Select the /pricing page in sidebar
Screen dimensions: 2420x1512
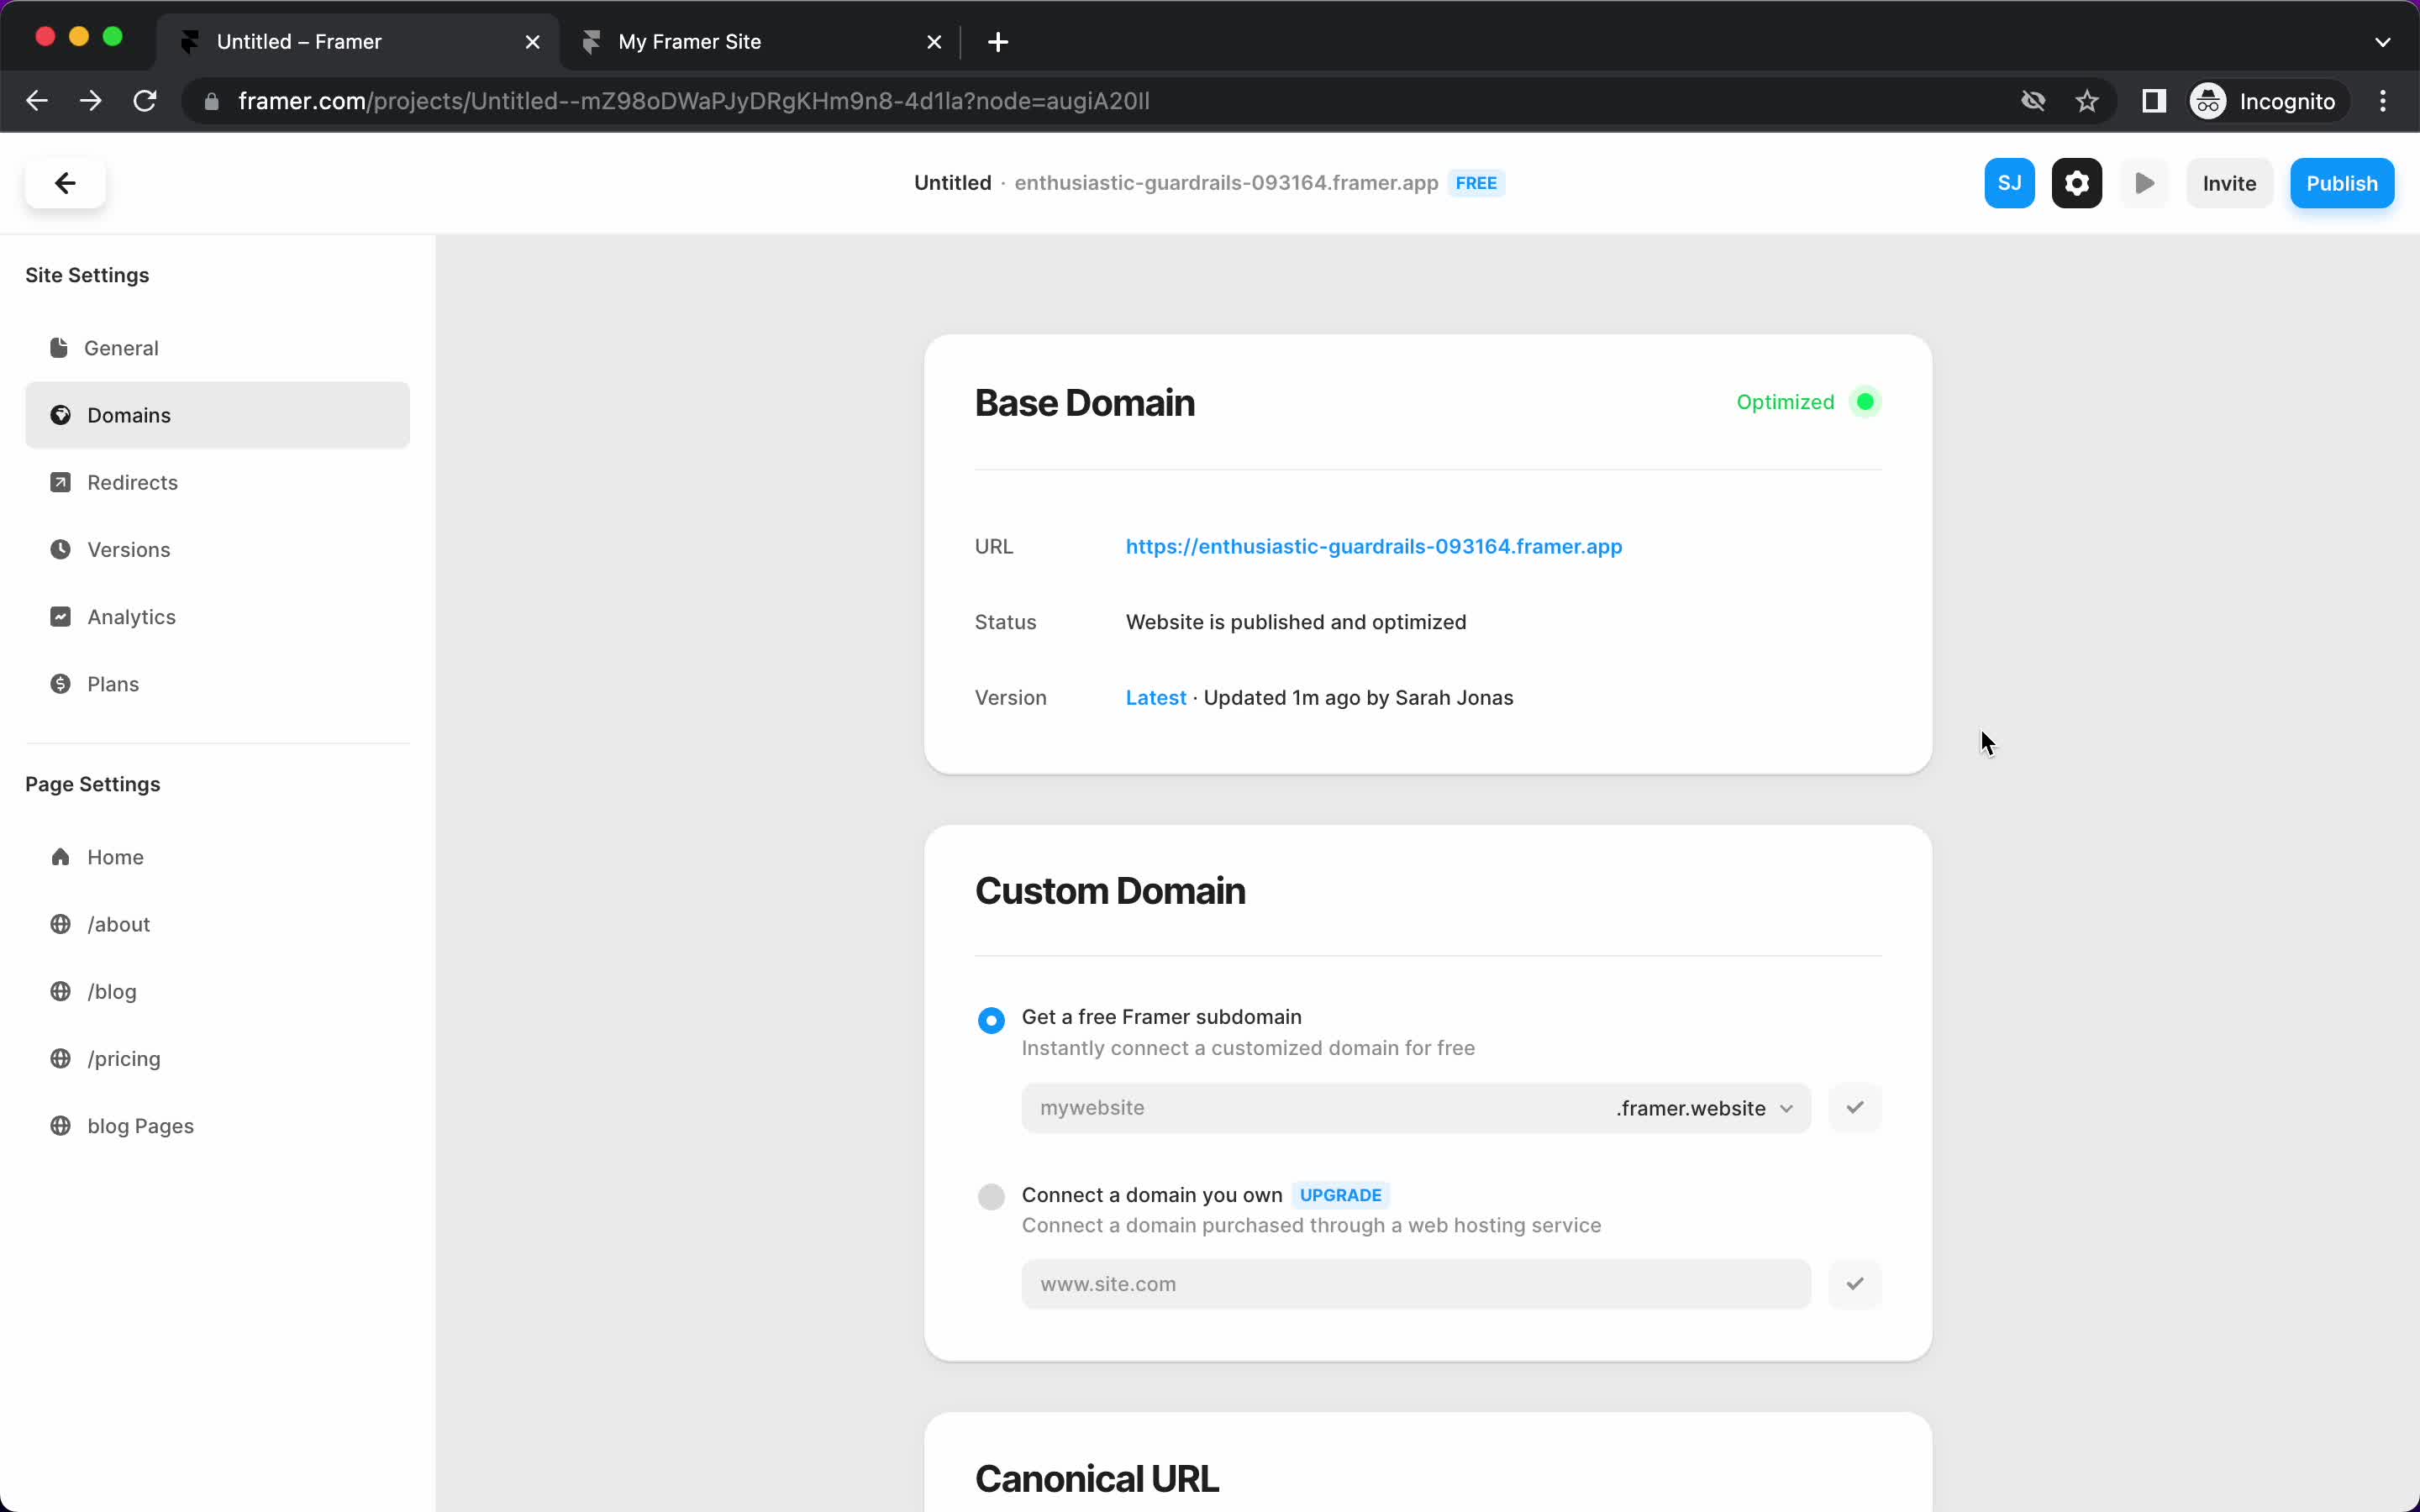(124, 1058)
